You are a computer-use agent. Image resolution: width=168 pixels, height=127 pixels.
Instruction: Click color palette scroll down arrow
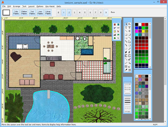tap(150, 67)
